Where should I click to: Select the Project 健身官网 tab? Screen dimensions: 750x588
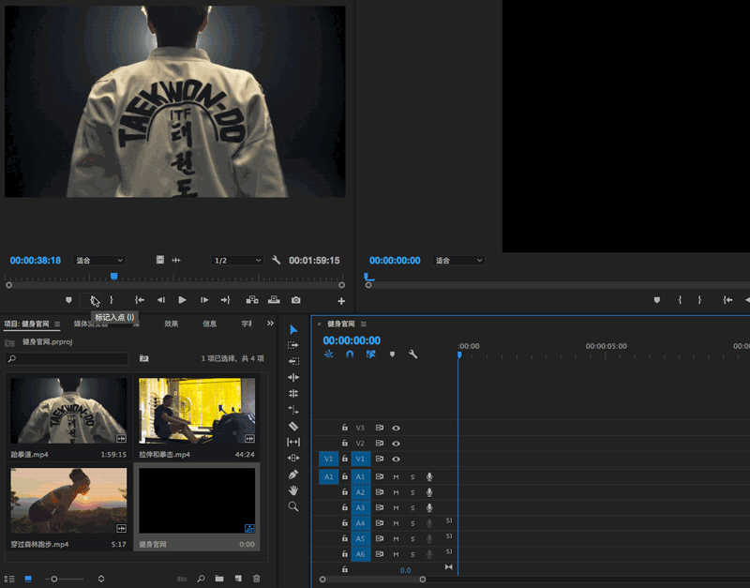click(x=27, y=324)
